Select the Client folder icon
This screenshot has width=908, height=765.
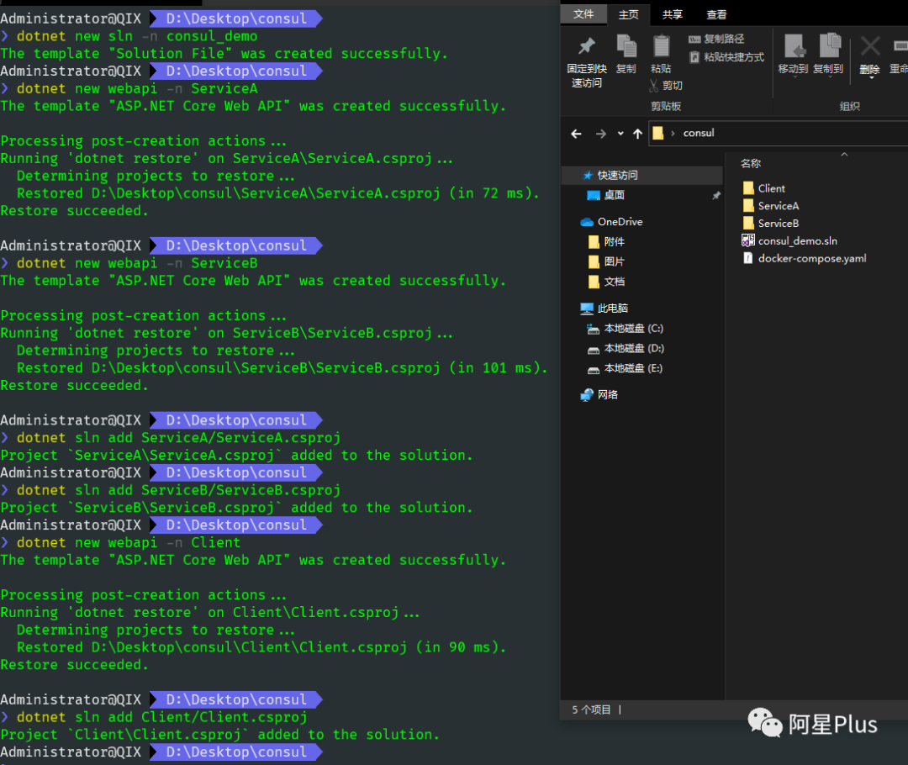(x=748, y=188)
